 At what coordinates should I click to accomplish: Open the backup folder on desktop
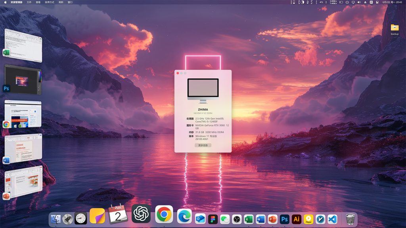[x=395, y=28]
